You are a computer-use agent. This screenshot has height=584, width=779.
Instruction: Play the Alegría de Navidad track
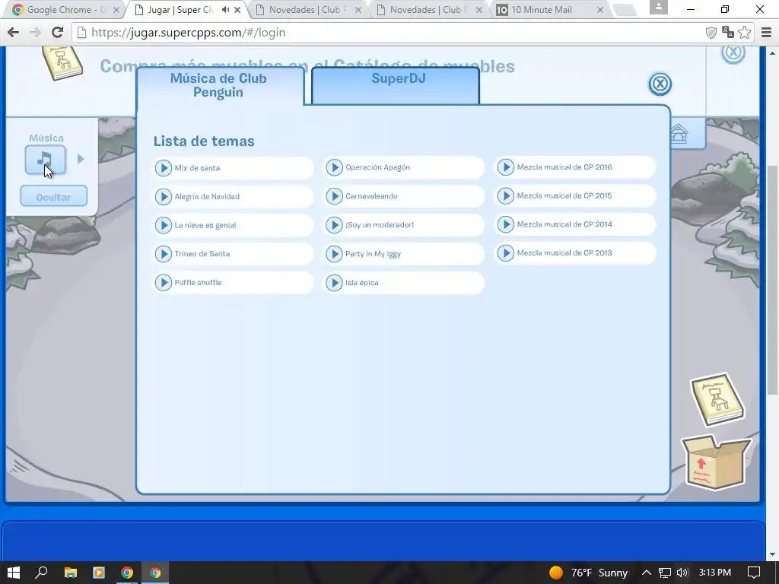click(x=163, y=197)
